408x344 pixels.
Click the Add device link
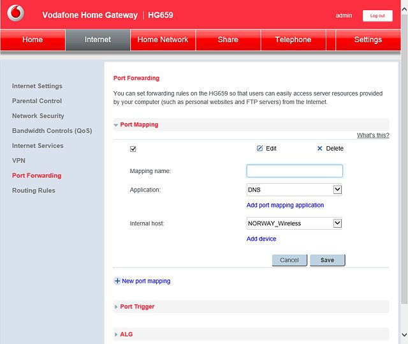[x=261, y=239]
